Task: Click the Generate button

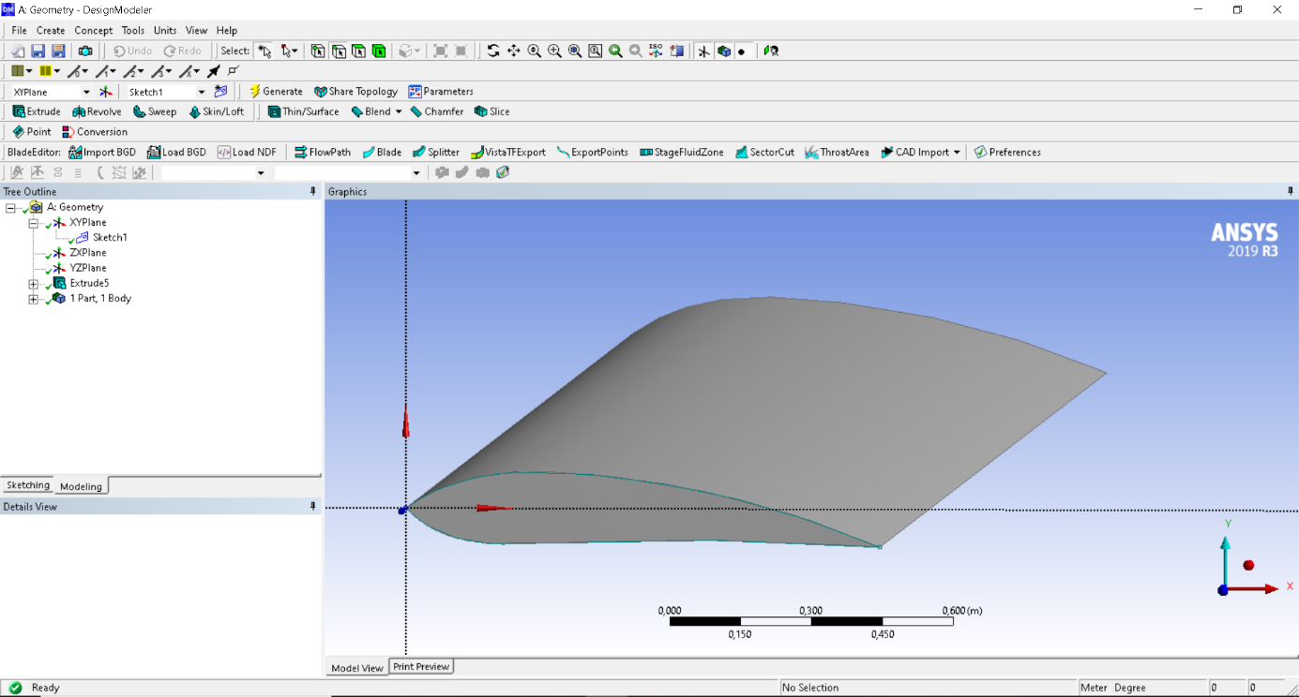Action: click(x=276, y=92)
